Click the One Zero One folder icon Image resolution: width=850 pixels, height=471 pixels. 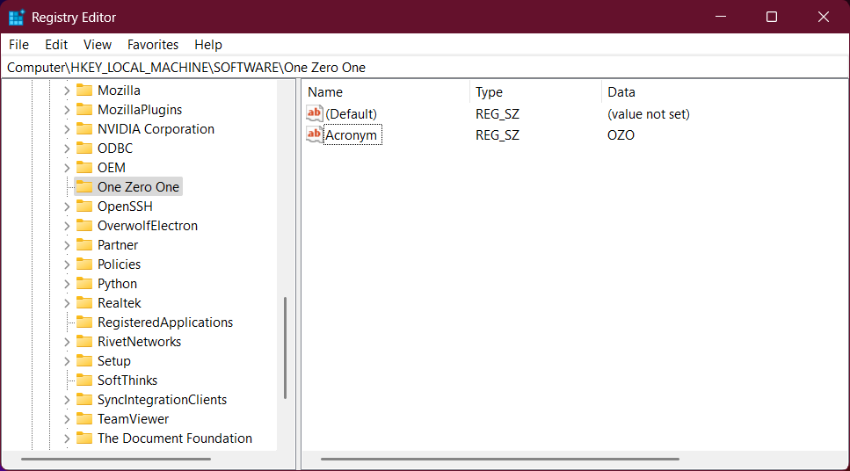coord(84,187)
